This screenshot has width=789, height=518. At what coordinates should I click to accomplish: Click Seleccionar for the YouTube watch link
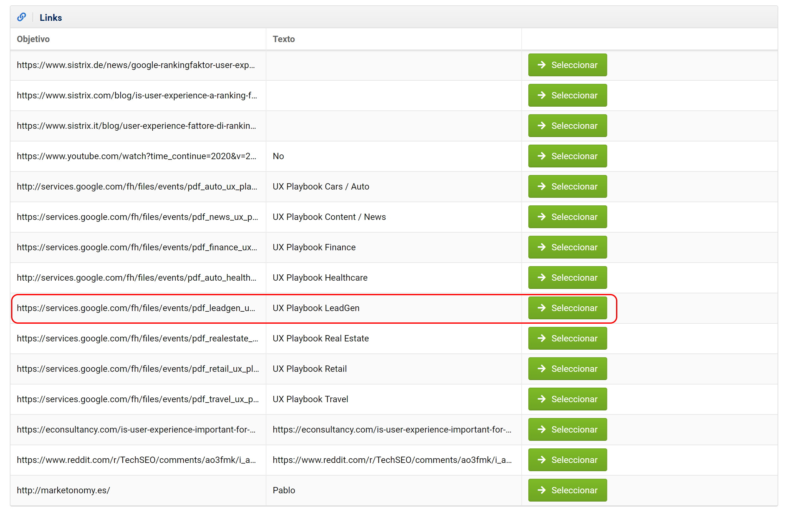click(567, 156)
